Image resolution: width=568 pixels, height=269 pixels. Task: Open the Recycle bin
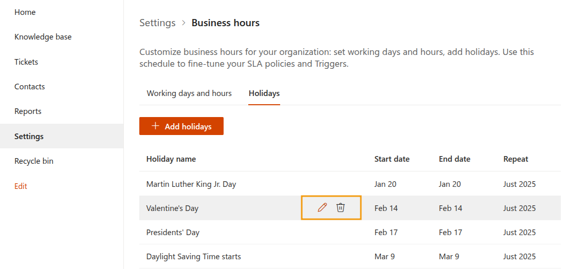tap(34, 161)
